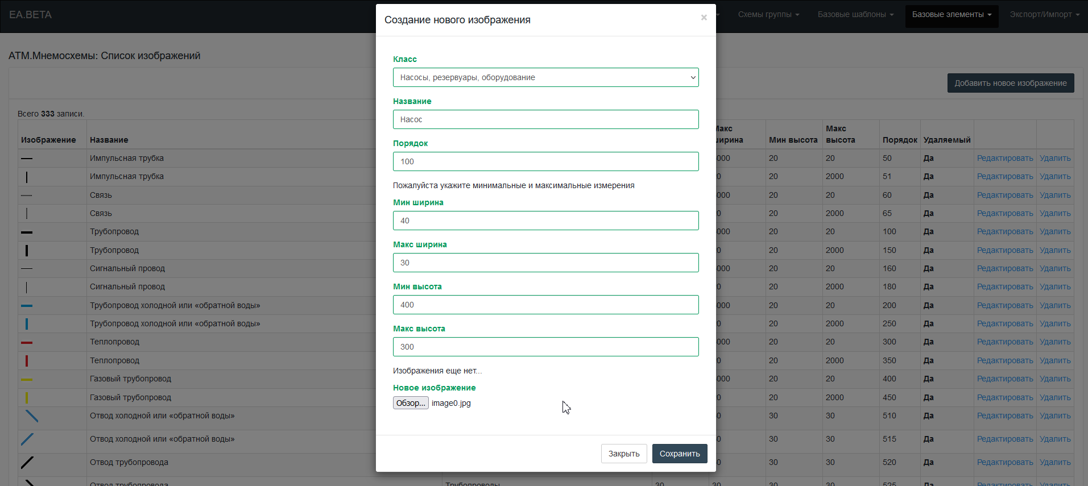
Task: Expand the Базовые шаблоны menu
Action: tap(855, 14)
